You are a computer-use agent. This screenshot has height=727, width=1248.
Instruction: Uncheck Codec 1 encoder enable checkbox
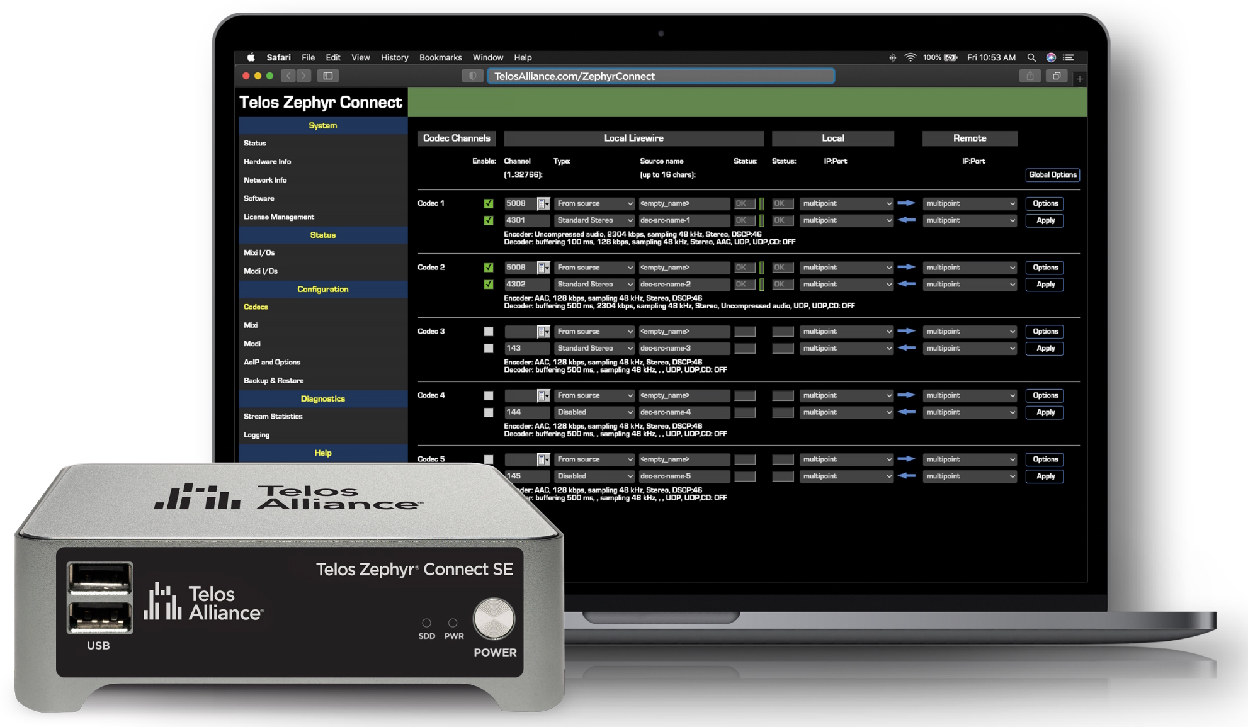point(489,203)
